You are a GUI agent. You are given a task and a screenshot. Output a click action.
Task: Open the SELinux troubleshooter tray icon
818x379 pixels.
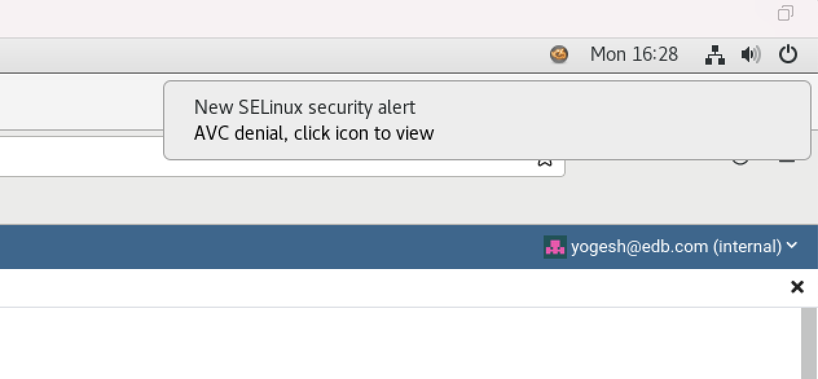click(x=559, y=54)
